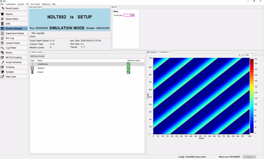
Task: Open NICOS Scripting icon
Action: 2,57
